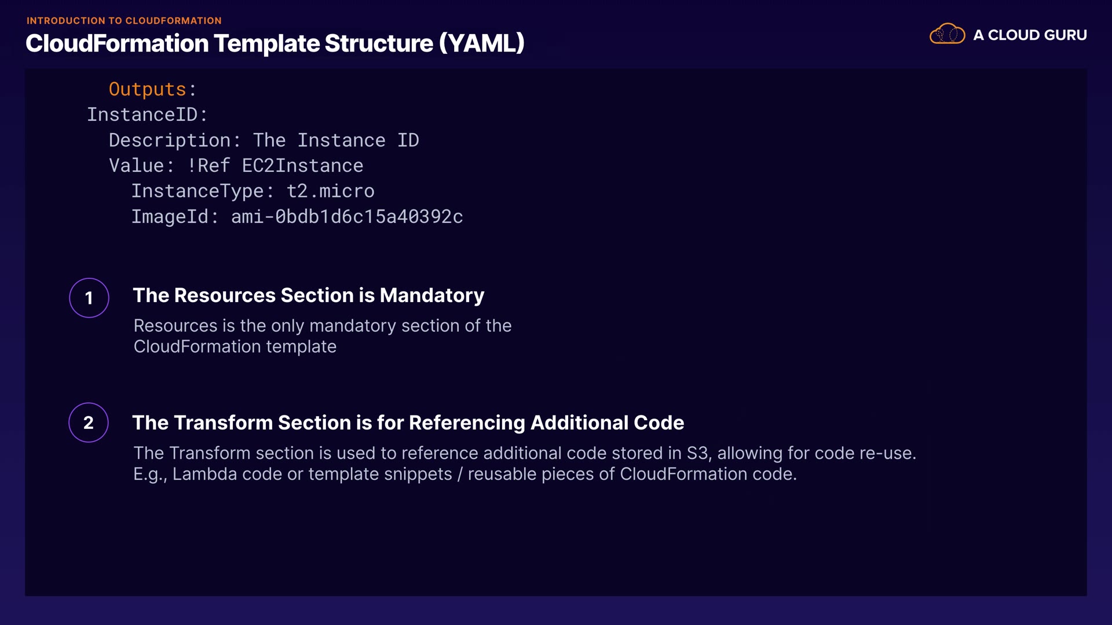Click the numbered circle 1 badge
This screenshot has width=1112, height=625.
click(89, 298)
